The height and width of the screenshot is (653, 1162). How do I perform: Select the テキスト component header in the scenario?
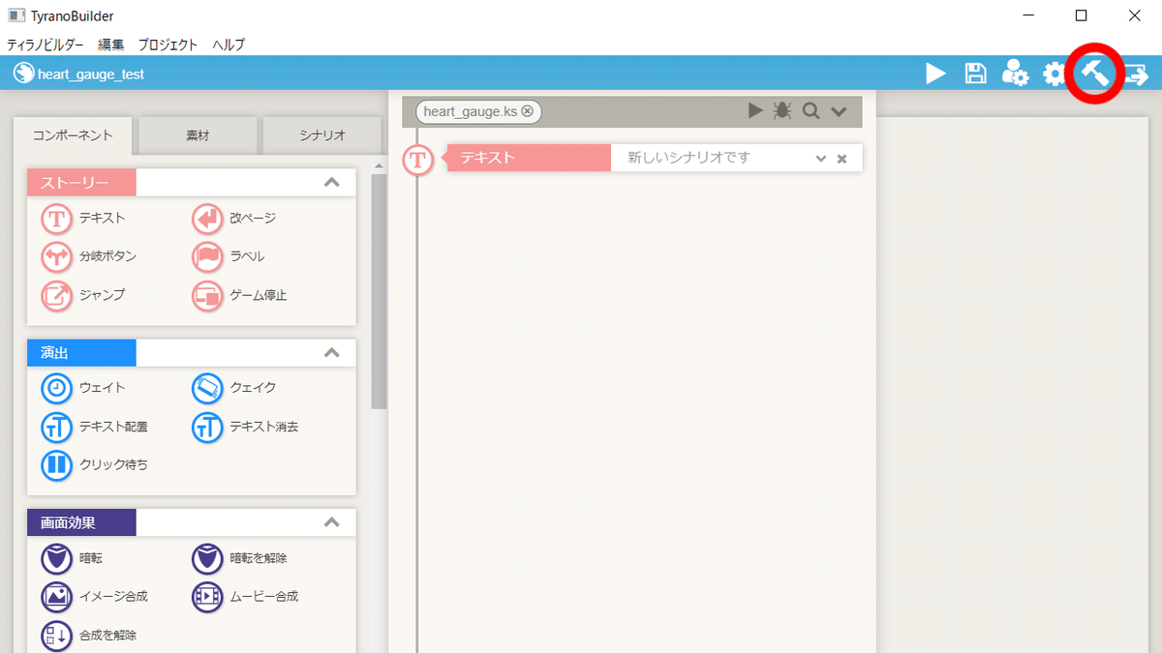(529, 158)
